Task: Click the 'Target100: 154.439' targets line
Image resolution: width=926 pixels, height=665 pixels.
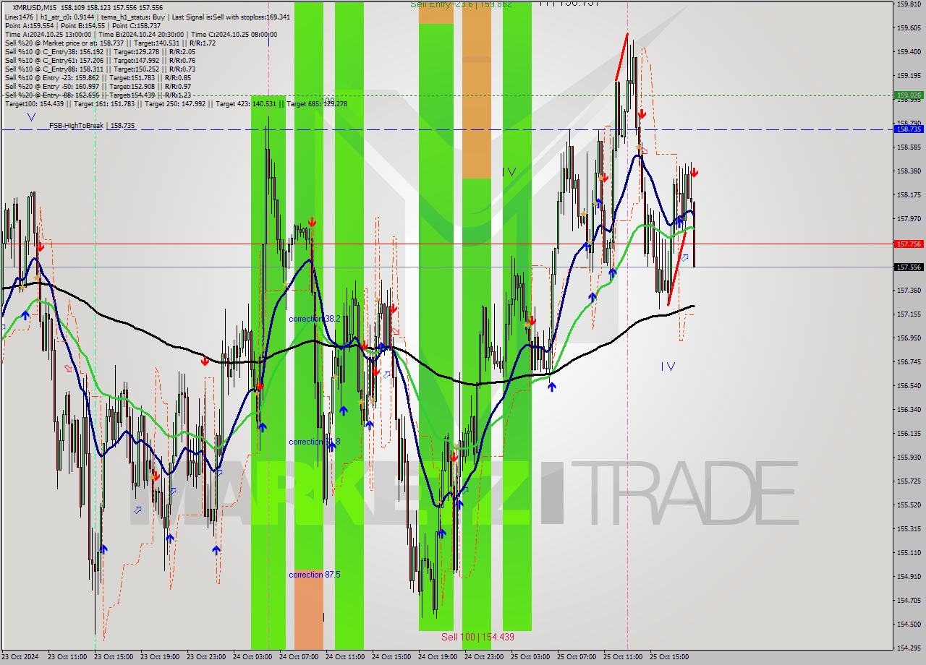Action: coord(176,104)
